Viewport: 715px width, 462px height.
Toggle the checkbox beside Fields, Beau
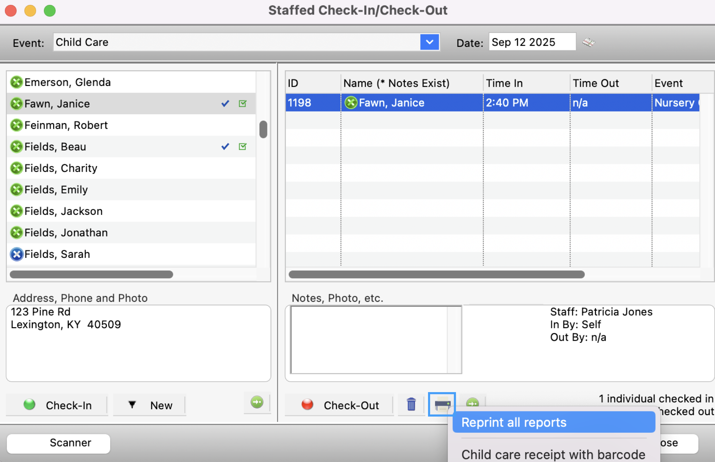pyautogui.click(x=243, y=147)
